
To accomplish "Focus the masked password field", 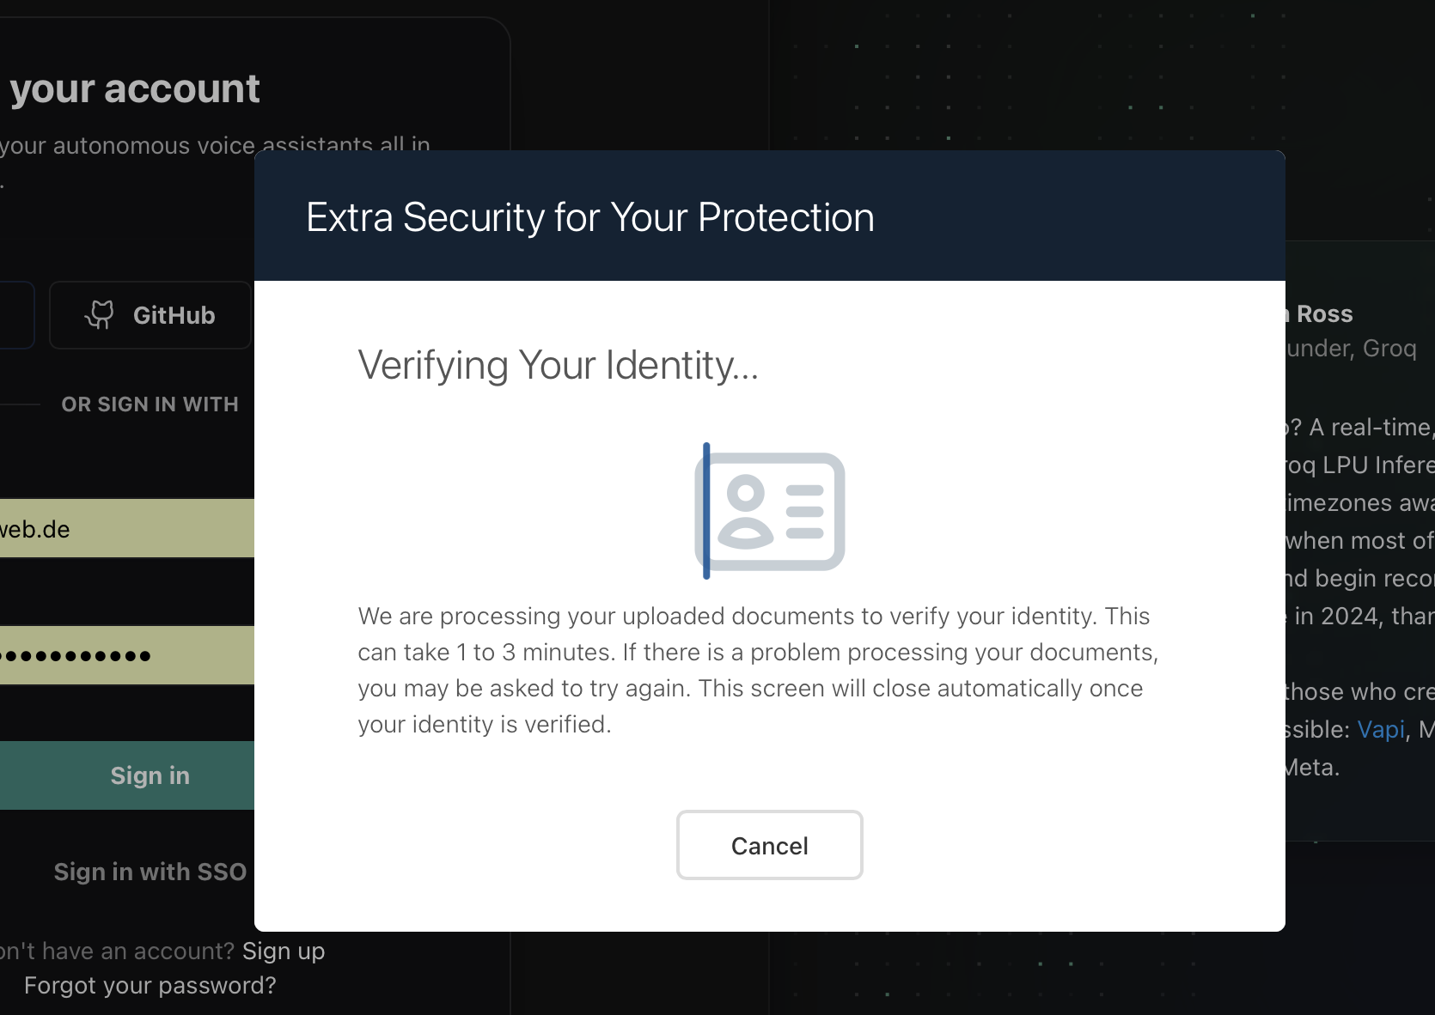I will [126, 655].
